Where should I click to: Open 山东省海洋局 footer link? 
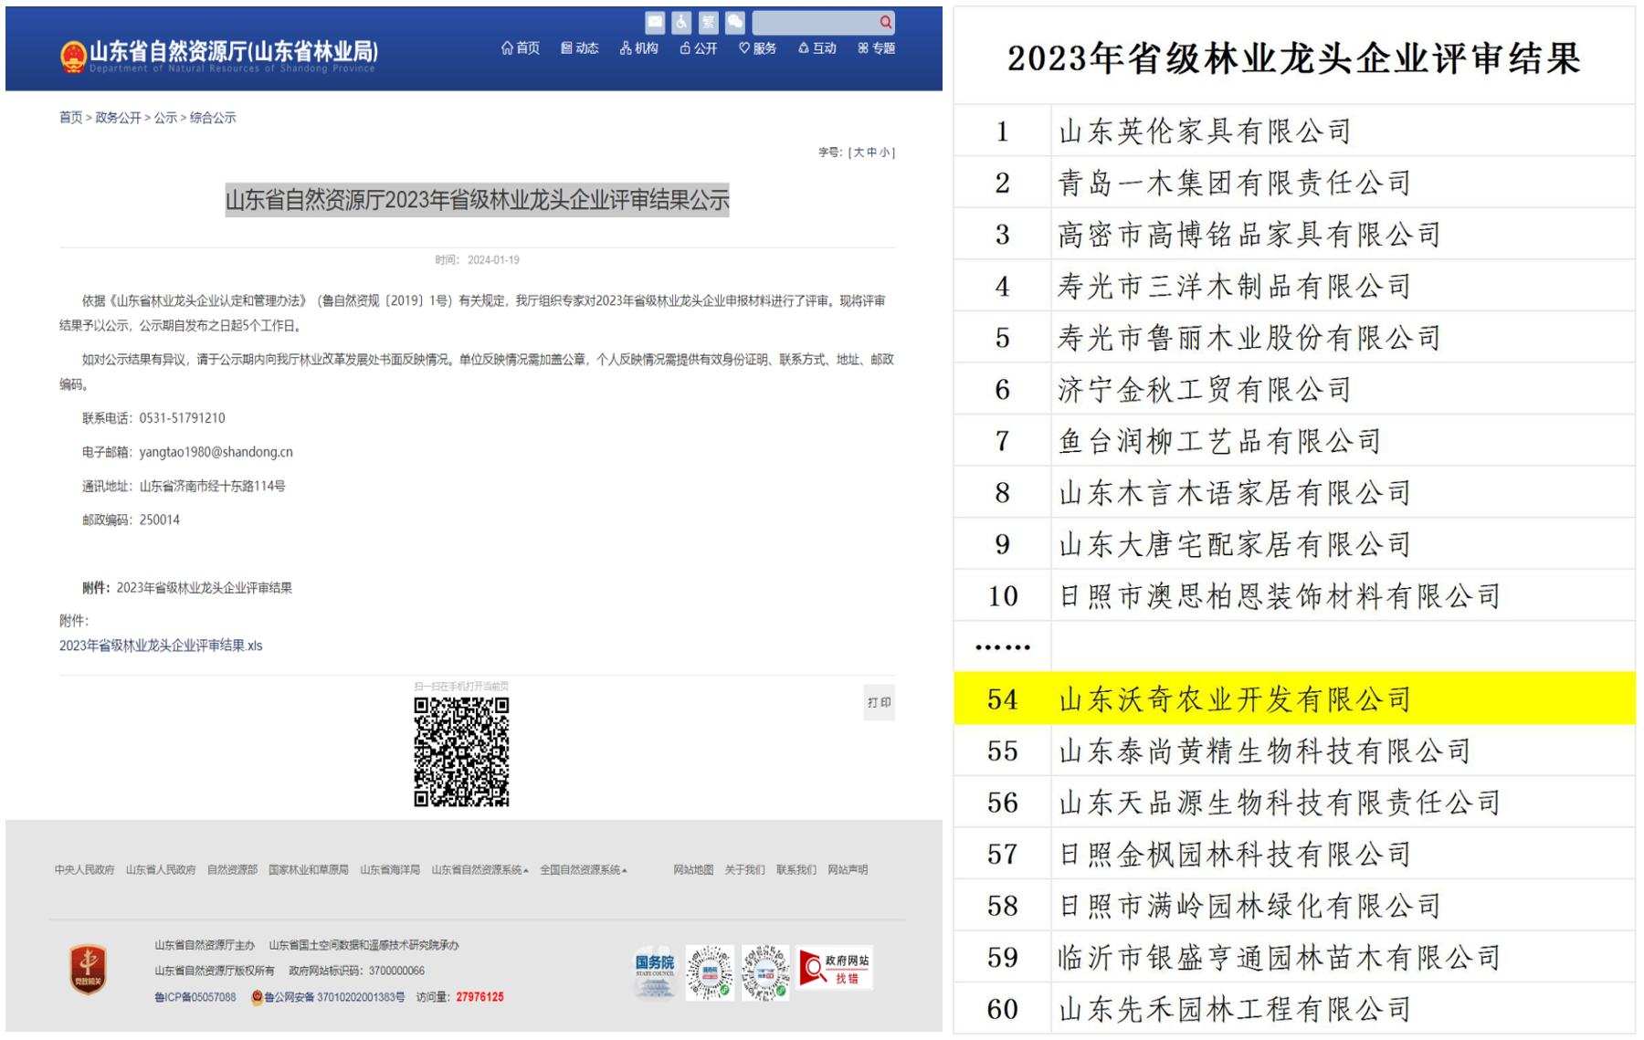coord(390,869)
